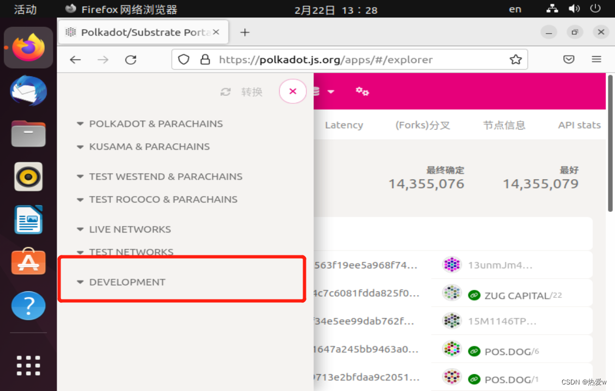
Task: Select best block number 14,355,079
Action: [541, 184]
